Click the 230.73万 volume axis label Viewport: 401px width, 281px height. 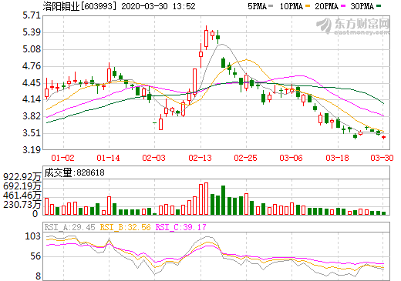(22, 205)
